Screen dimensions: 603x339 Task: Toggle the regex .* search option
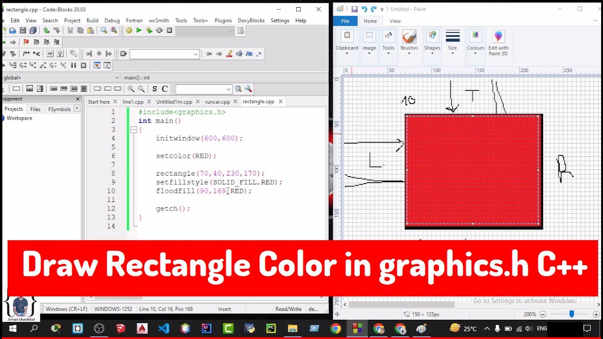click(259, 54)
